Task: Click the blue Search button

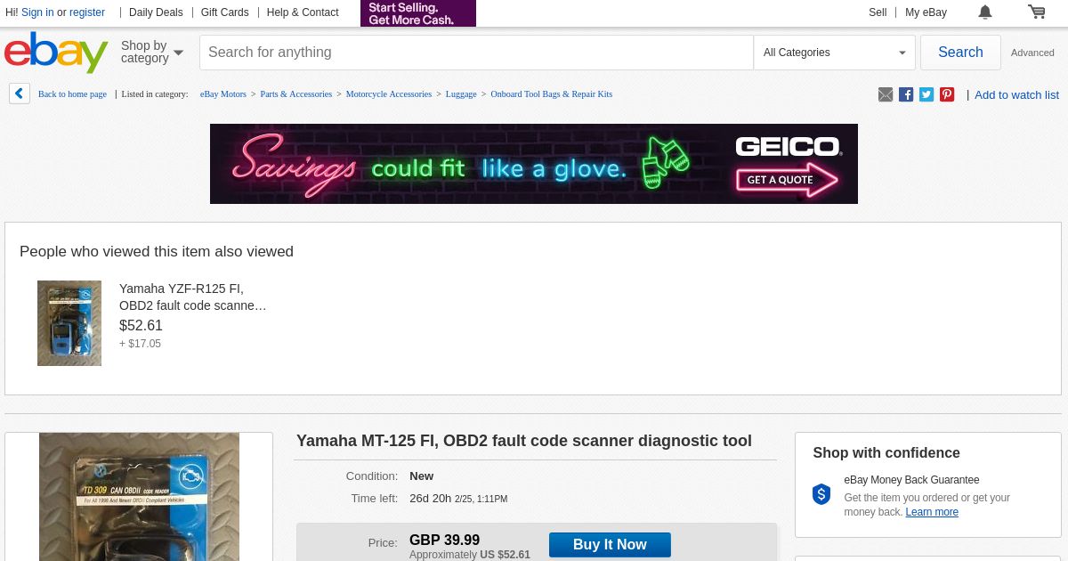Action: click(x=960, y=53)
